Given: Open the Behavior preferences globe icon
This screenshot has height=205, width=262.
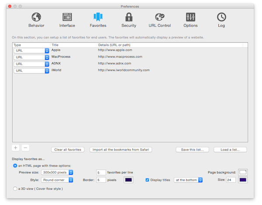Looking at the screenshot, I should [x=36, y=17].
